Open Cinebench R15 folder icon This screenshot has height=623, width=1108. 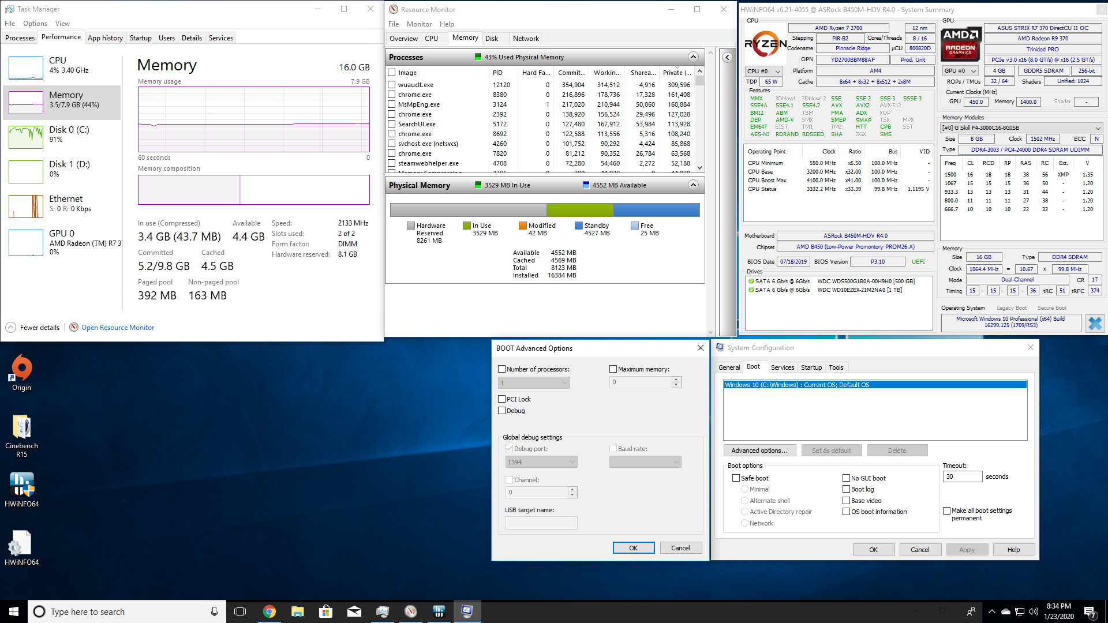point(22,436)
